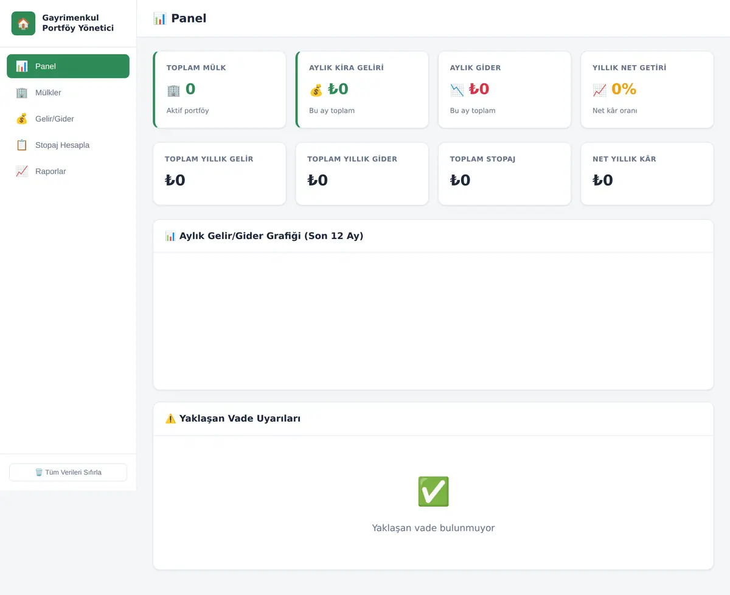
Task: Click the ₺0 value under Toplam Yıllık Gelir
Action: [x=175, y=180]
